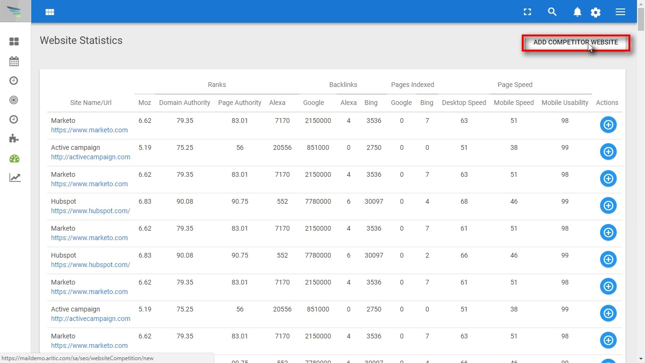Screen dimensions: 645x363
Task: Open the puzzle piece plugins icon
Action: coord(14,138)
